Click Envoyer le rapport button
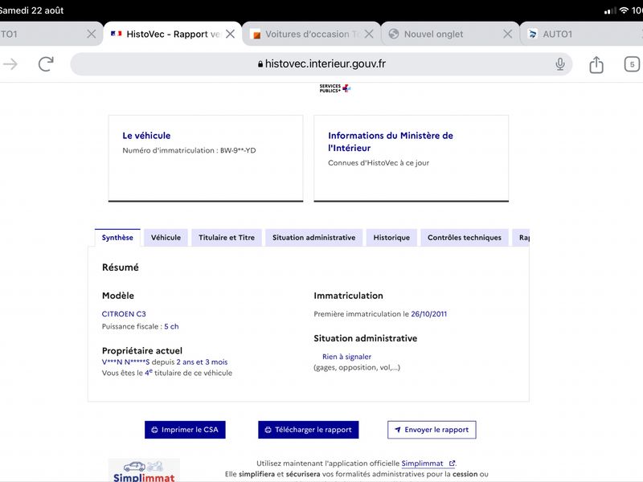The image size is (643, 482). 432,430
